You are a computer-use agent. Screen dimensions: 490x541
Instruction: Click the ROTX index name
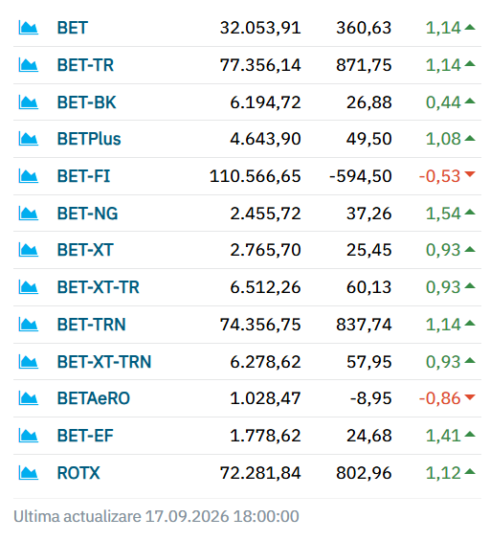click(78, 473)
